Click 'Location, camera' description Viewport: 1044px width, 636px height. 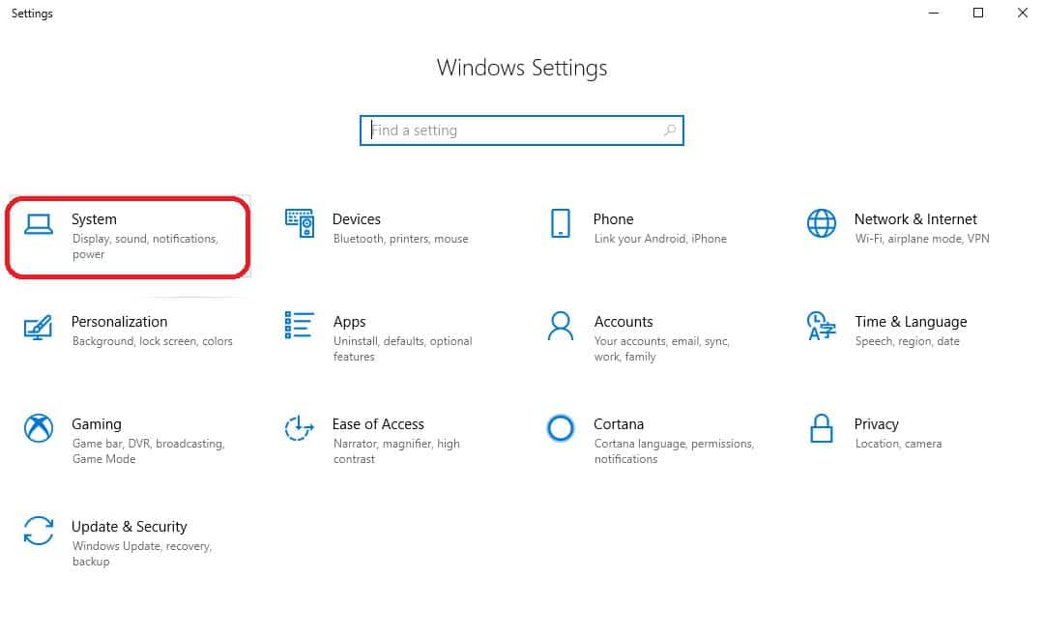(x=898, y=444)
